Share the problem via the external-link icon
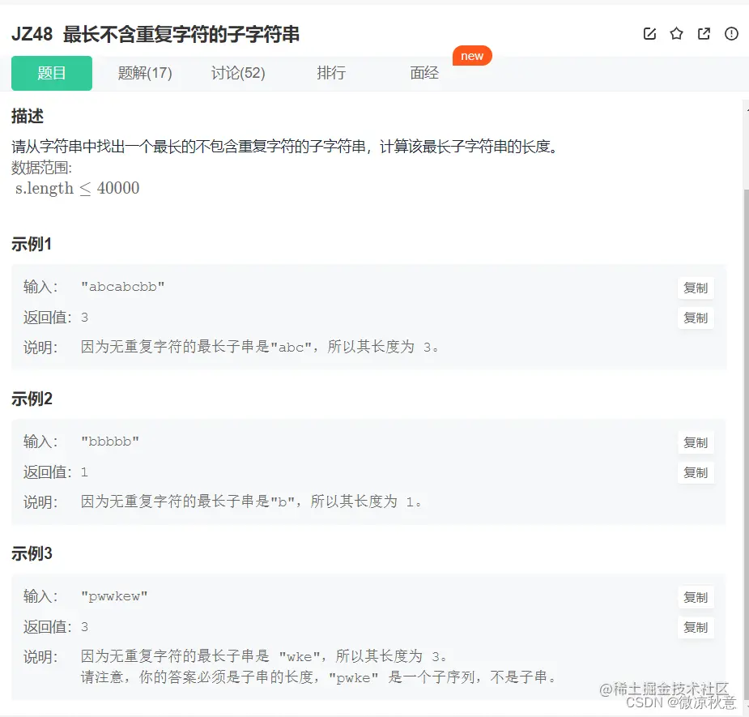This screenshot has height=717, width=749. pyautogui.click(x=704, y=33)
